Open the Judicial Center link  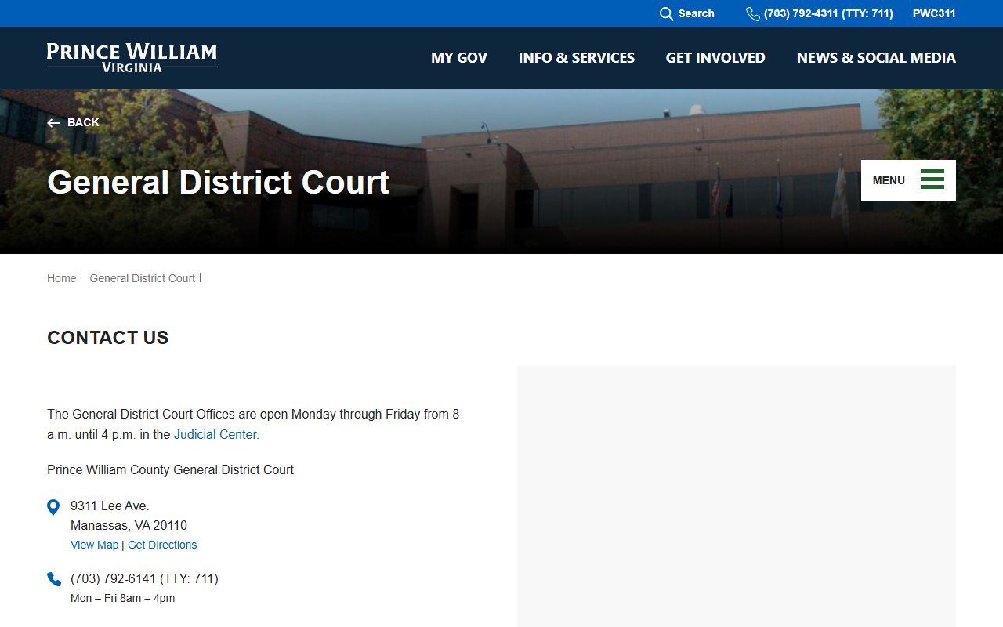click(215, 434)
